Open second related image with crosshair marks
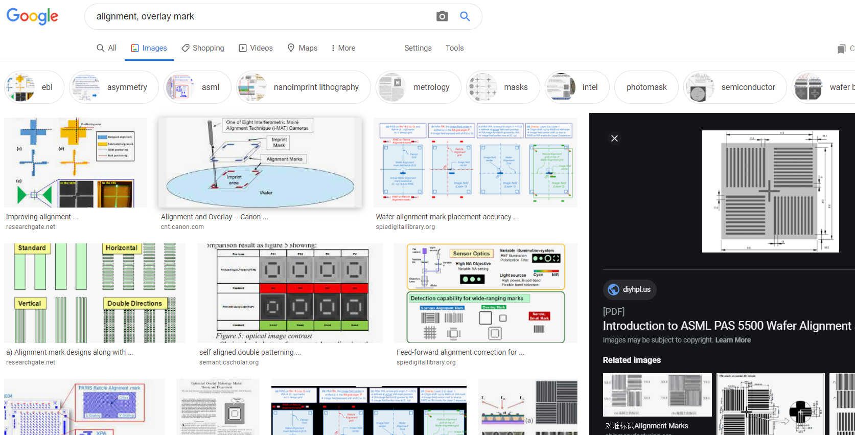 point(771,404)
